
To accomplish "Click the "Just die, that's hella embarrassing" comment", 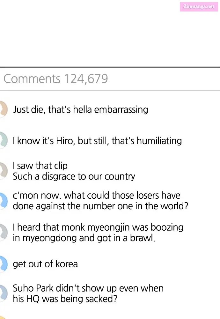I will point(81,109).
